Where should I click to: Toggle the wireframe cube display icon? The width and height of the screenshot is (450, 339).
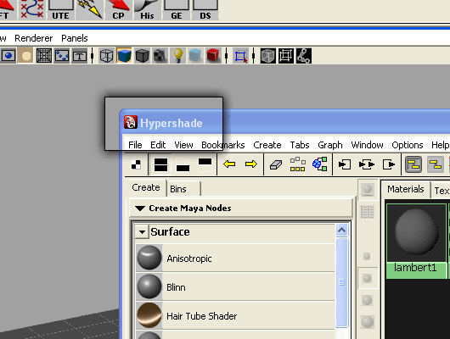click(x=106, y=56)
